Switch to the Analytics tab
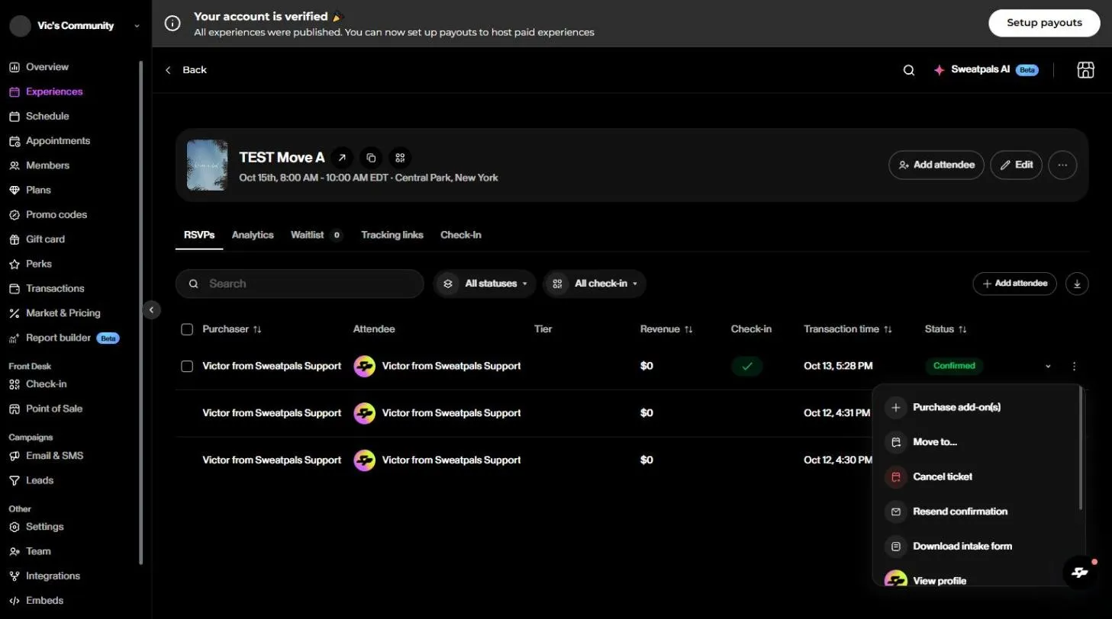This screenshot has width=1112, height=619. click(x=253, y=235)
